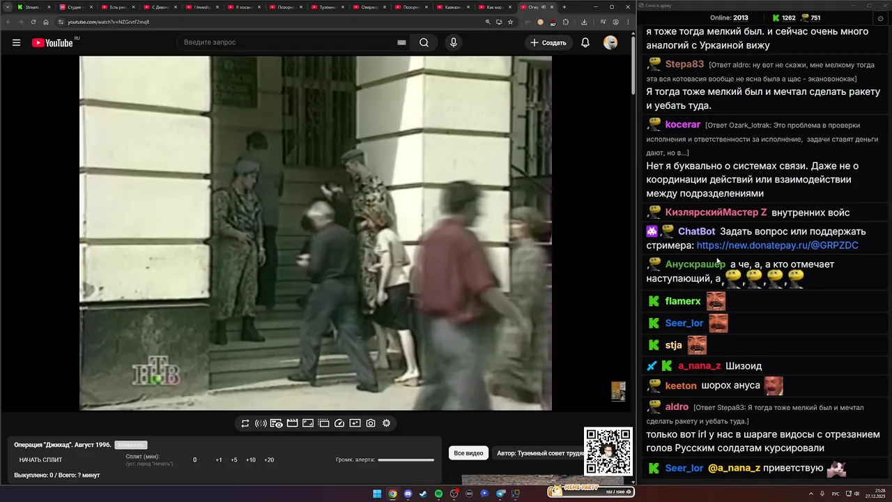Viewport: 892px width, 502px height.
Task: Click the dotted window layout icon
Action: tap(323, 423)
